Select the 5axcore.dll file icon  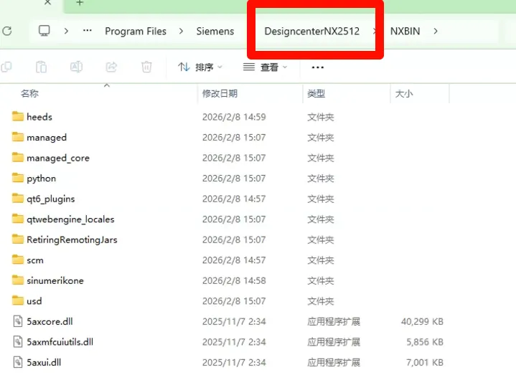coord(18,321)
